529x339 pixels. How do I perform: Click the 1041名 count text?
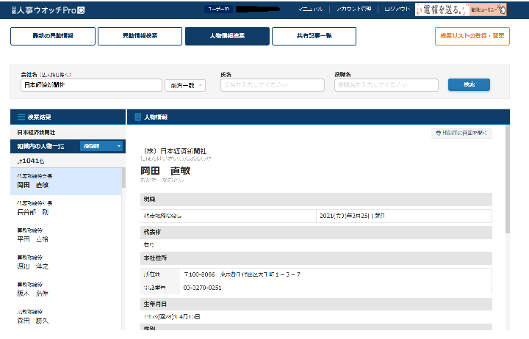click(x=31, y=161)
